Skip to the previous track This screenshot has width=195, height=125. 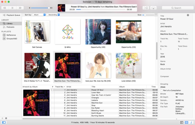pos(5,8)
